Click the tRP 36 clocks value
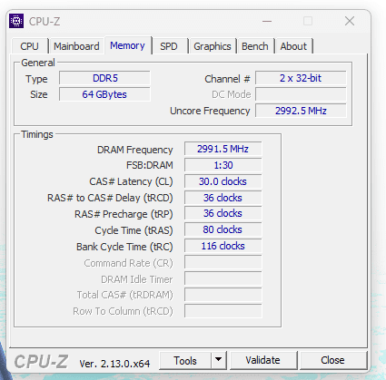The image size is (386, 380). [x=223, y=213]
